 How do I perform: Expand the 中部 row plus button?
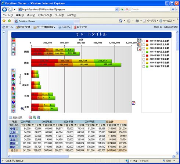(17, 129)
